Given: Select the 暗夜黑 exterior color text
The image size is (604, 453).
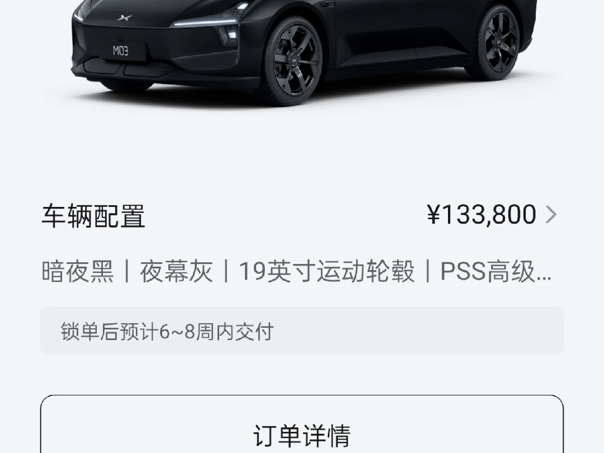Looking at the screenshot, I should click(x=78, y=272).
